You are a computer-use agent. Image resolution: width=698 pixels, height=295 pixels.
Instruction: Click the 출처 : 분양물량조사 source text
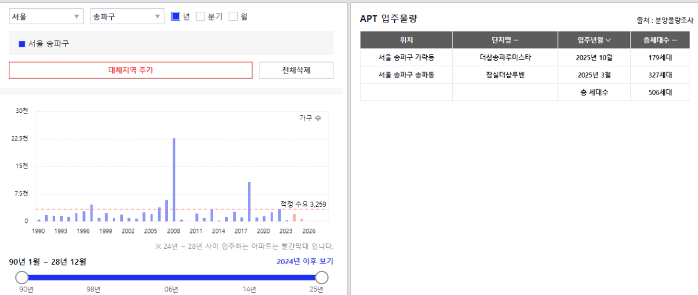click(665, 21)
